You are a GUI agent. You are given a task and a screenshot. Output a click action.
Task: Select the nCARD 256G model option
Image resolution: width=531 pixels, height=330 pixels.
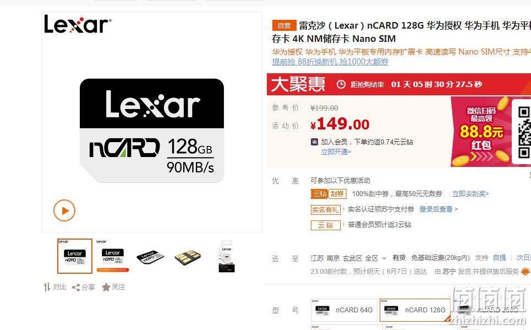[x=488, y=310]
